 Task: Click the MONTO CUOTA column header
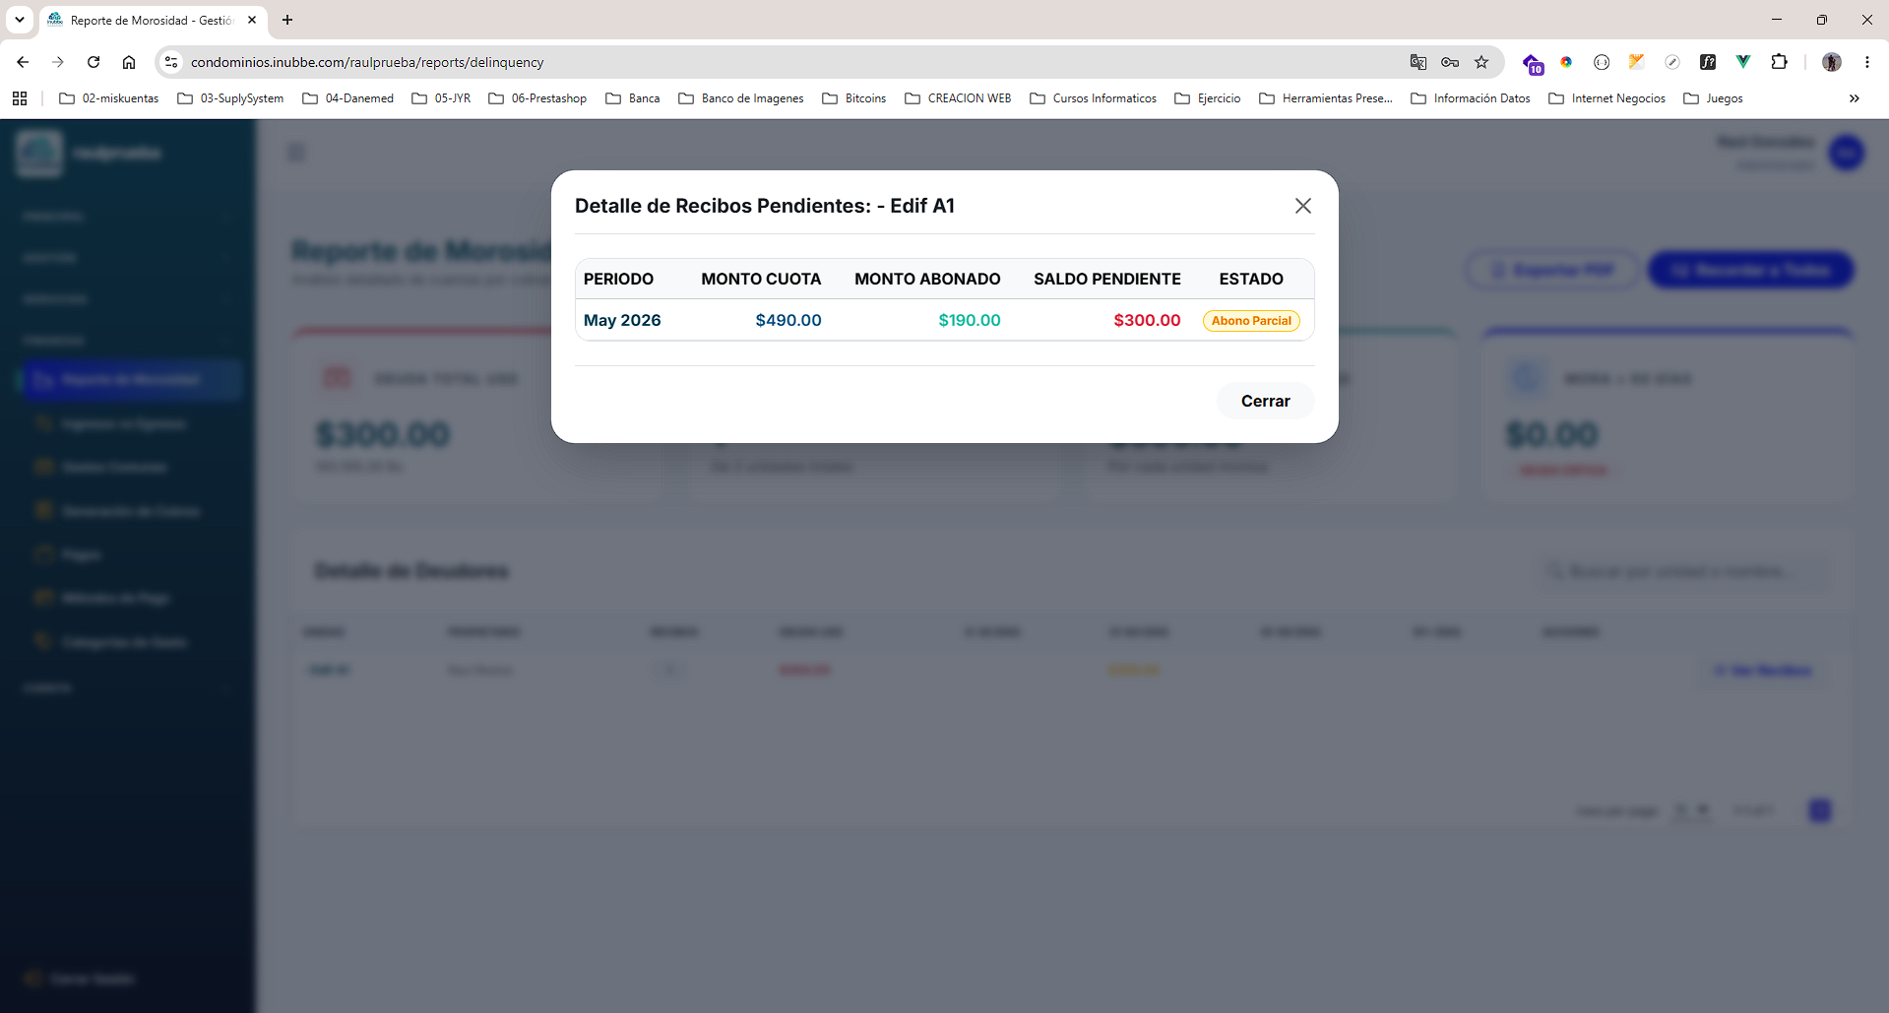click(x=761, y=279)
